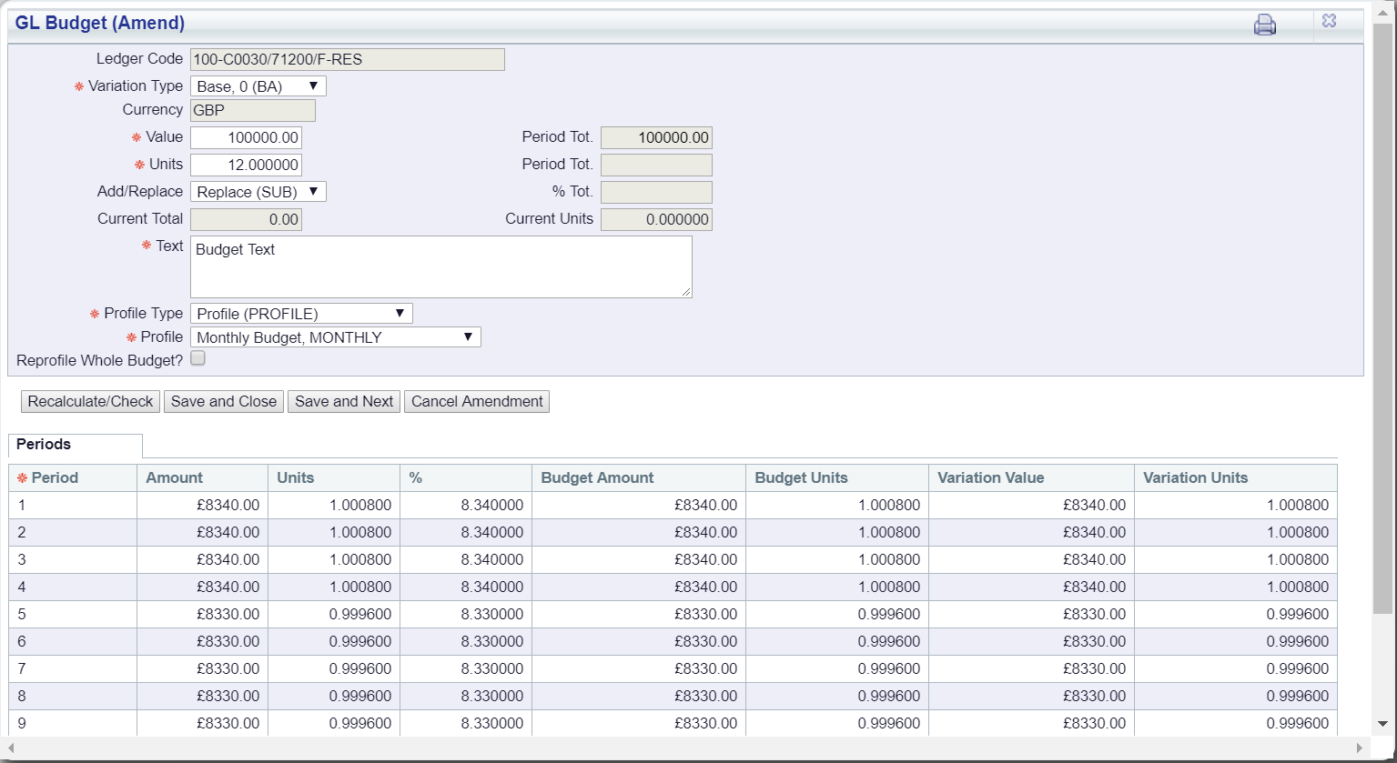
Task: Tick the Reprofile Whole Budget checkbox
Action: (197, 358)
